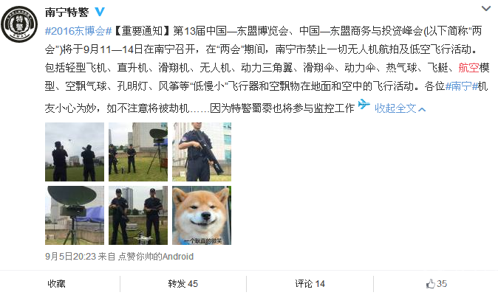Open the smiling Shiba Inu meme image
The height and width of the screenshot is (298, 498).
click(202, 215)
